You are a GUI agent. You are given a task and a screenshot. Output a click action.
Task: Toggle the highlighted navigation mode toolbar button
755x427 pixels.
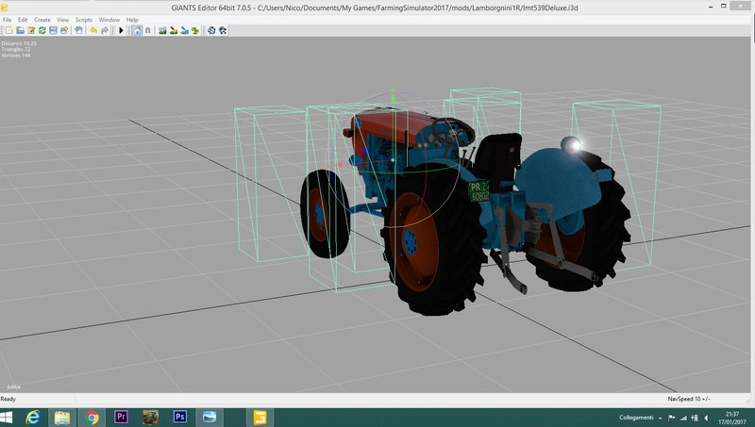coord(137,30)
